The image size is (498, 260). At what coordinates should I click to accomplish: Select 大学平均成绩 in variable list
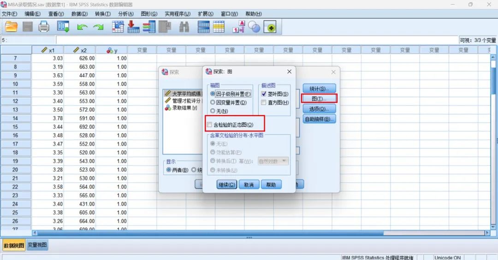pos(183,93)
